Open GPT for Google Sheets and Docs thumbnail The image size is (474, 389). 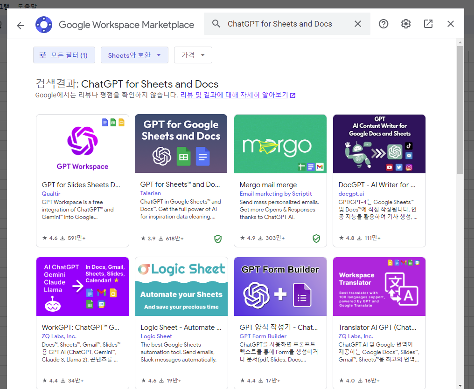[x=181, y=143]
